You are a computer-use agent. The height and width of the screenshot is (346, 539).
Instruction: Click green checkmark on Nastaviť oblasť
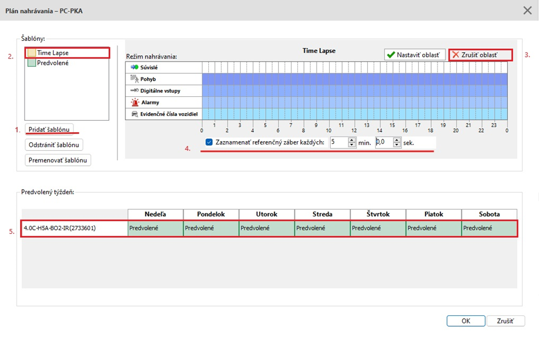391,55
